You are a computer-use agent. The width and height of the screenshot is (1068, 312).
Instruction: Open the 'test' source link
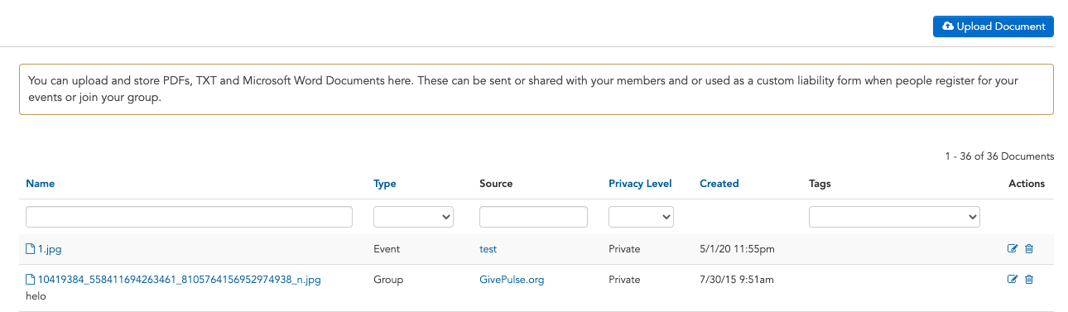488,249
